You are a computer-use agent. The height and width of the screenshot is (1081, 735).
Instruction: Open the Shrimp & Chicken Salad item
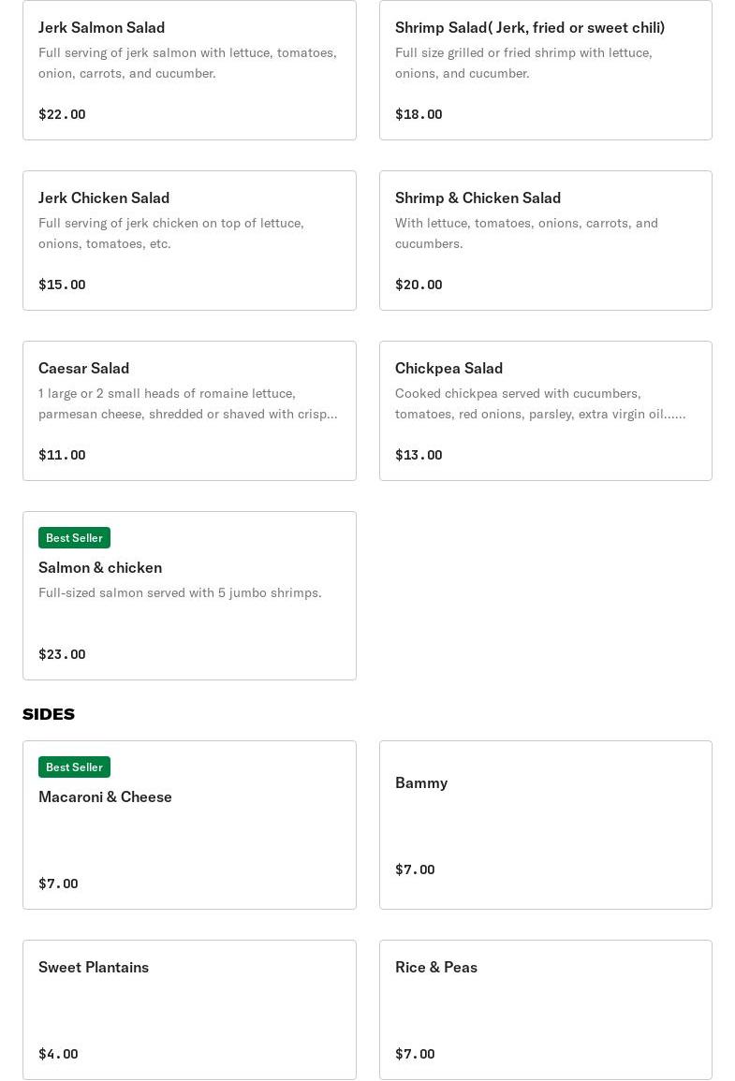coord(478,197)
